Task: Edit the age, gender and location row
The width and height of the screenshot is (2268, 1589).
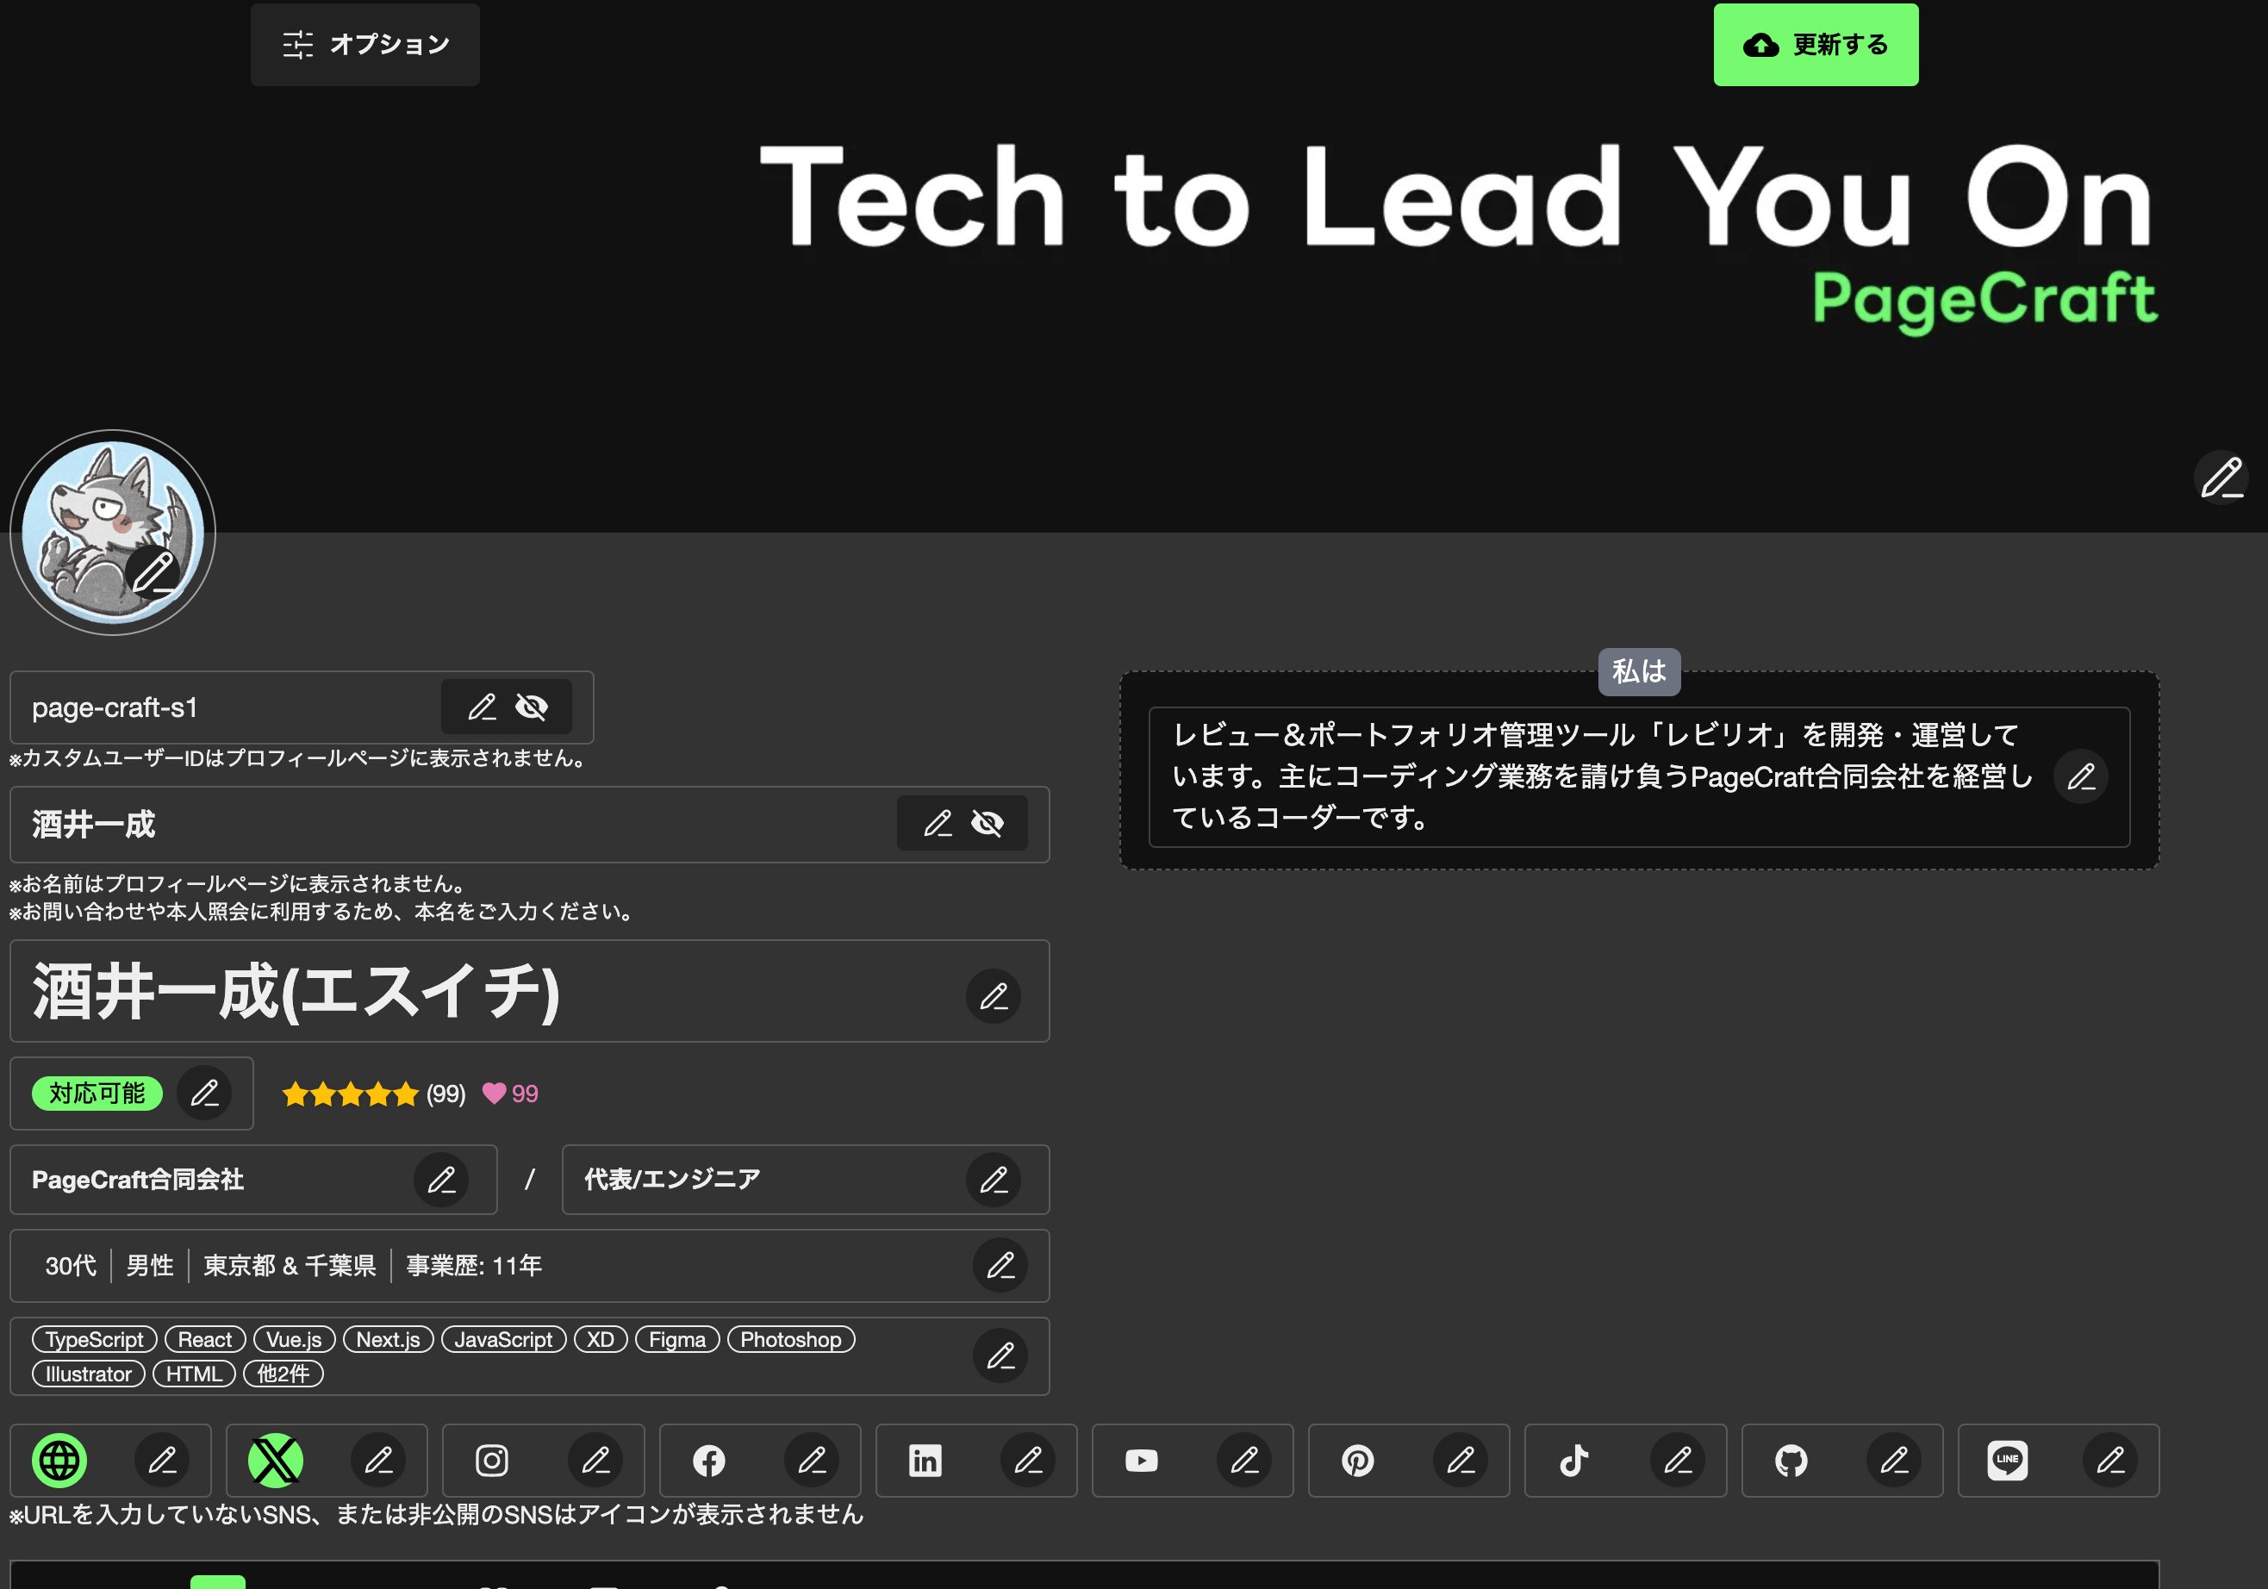Action: pyautogui.click(x=1000, y=1265)
